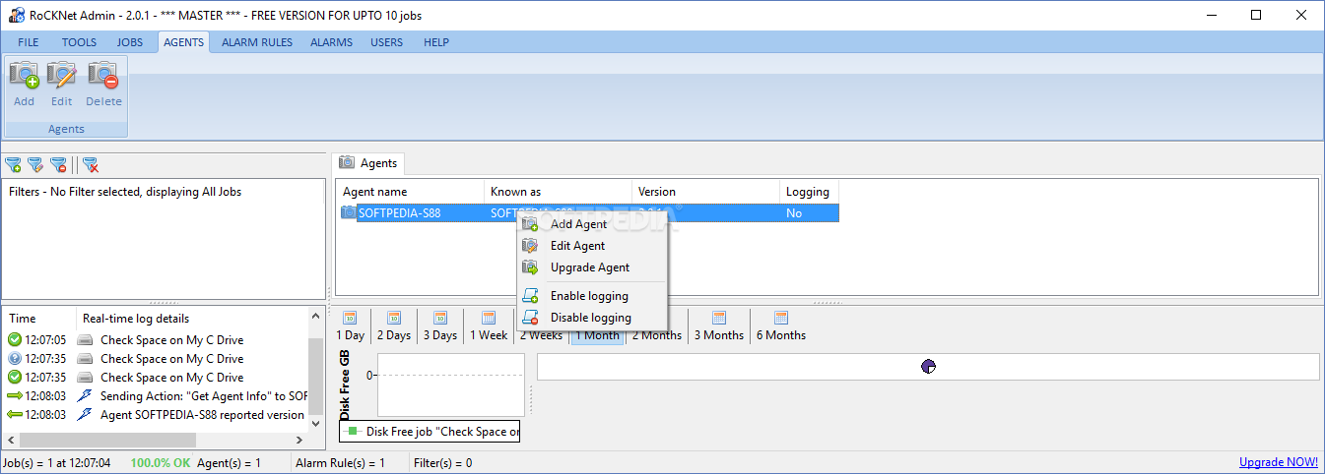The width and height of the screenshot is (1325, 474).
Task: Click the add filter funnel icon
Action: tap(13, 165)
